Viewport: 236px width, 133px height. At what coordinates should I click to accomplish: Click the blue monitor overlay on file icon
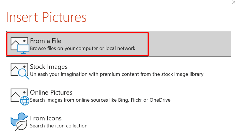pos(23,49)
